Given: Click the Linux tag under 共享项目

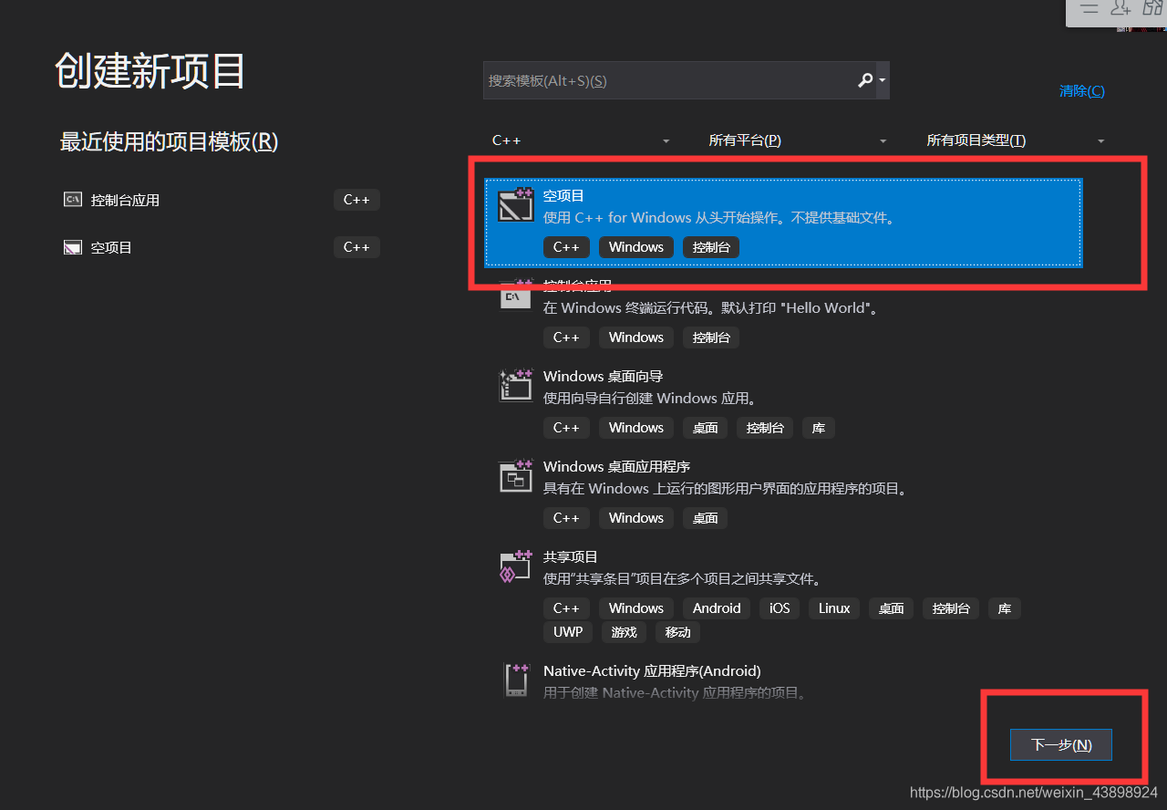Looking at the screenshot, I should 833,607.
